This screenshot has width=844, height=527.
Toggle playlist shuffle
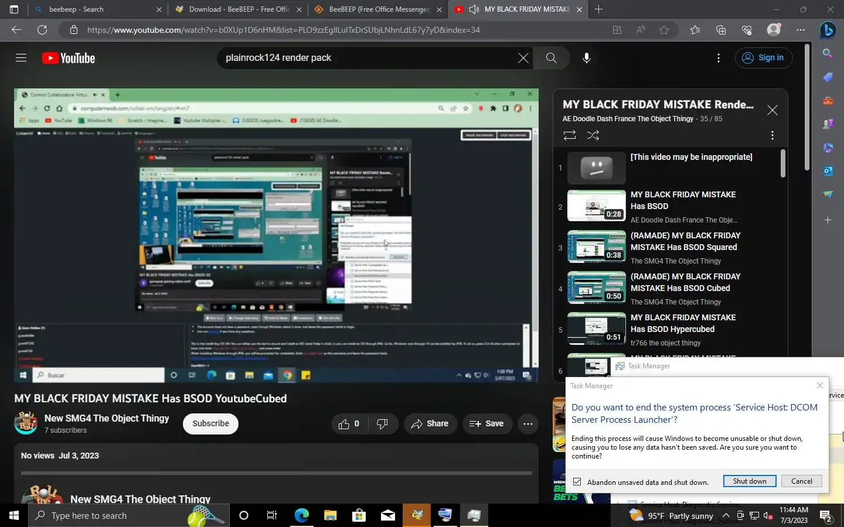pyautogui.click(x=593, y=135)
